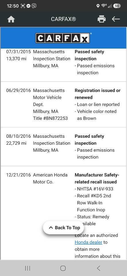The height and width of the screenshot is (276, 127).
Task: Go back using the header arrow
Action: 116,19
